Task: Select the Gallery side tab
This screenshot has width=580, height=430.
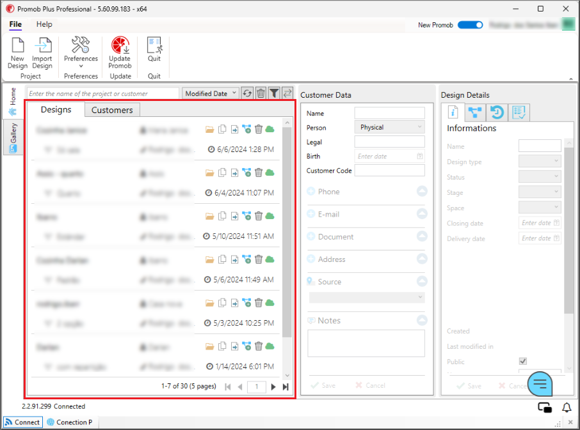Action: [13, 137]
